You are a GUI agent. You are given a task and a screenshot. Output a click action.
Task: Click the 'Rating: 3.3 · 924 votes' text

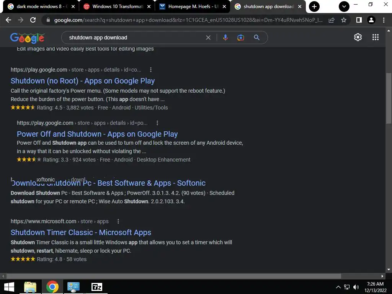(x=69, y=160)
